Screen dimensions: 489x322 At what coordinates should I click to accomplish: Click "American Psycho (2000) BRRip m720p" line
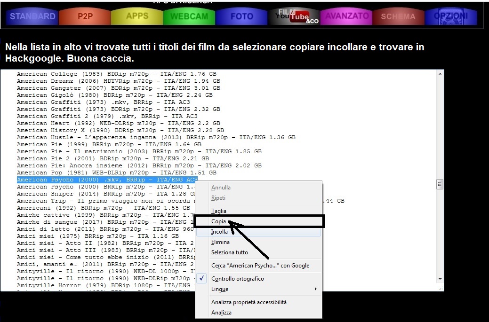(106, 187)
